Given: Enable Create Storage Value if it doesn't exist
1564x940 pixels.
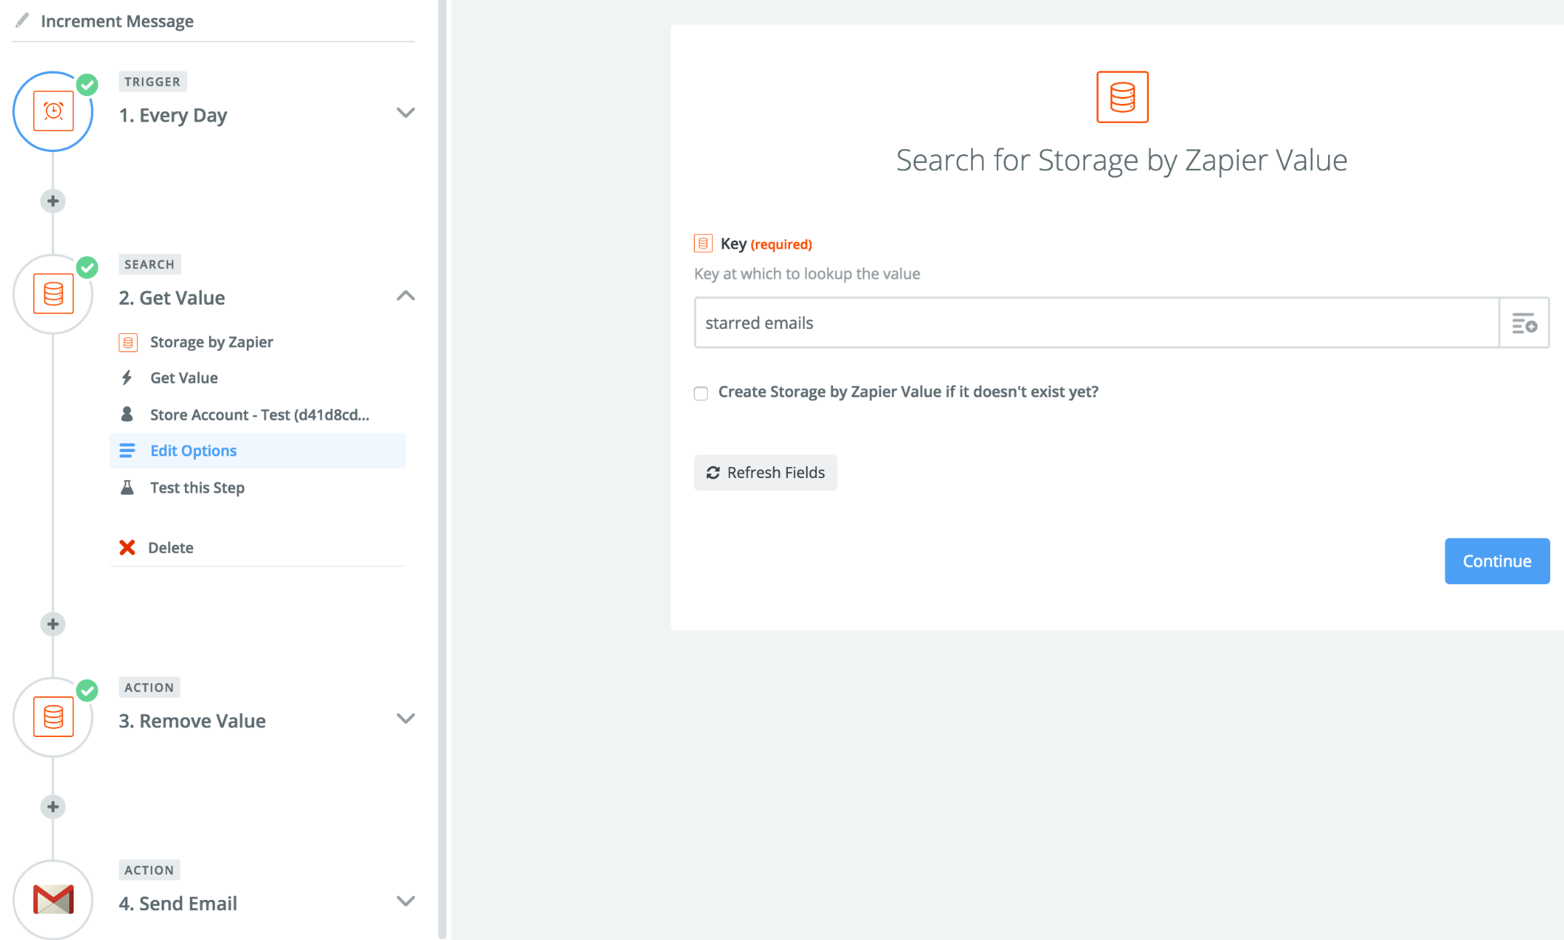Looking at the screenshot, I should 701,394.
